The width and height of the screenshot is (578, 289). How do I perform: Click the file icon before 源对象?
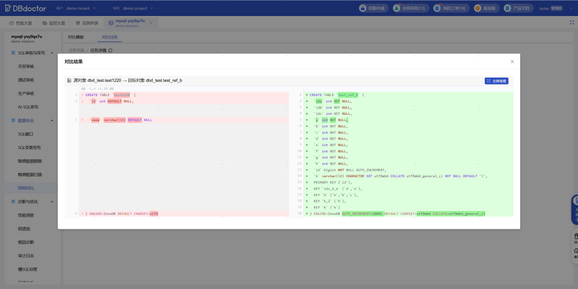69,81
